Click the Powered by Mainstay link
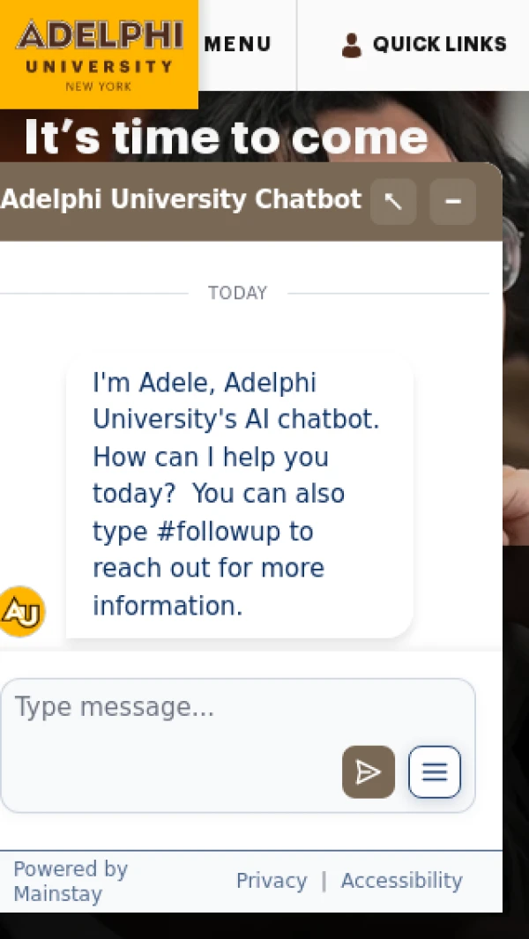Screen dimensions: 529x939 71,881
